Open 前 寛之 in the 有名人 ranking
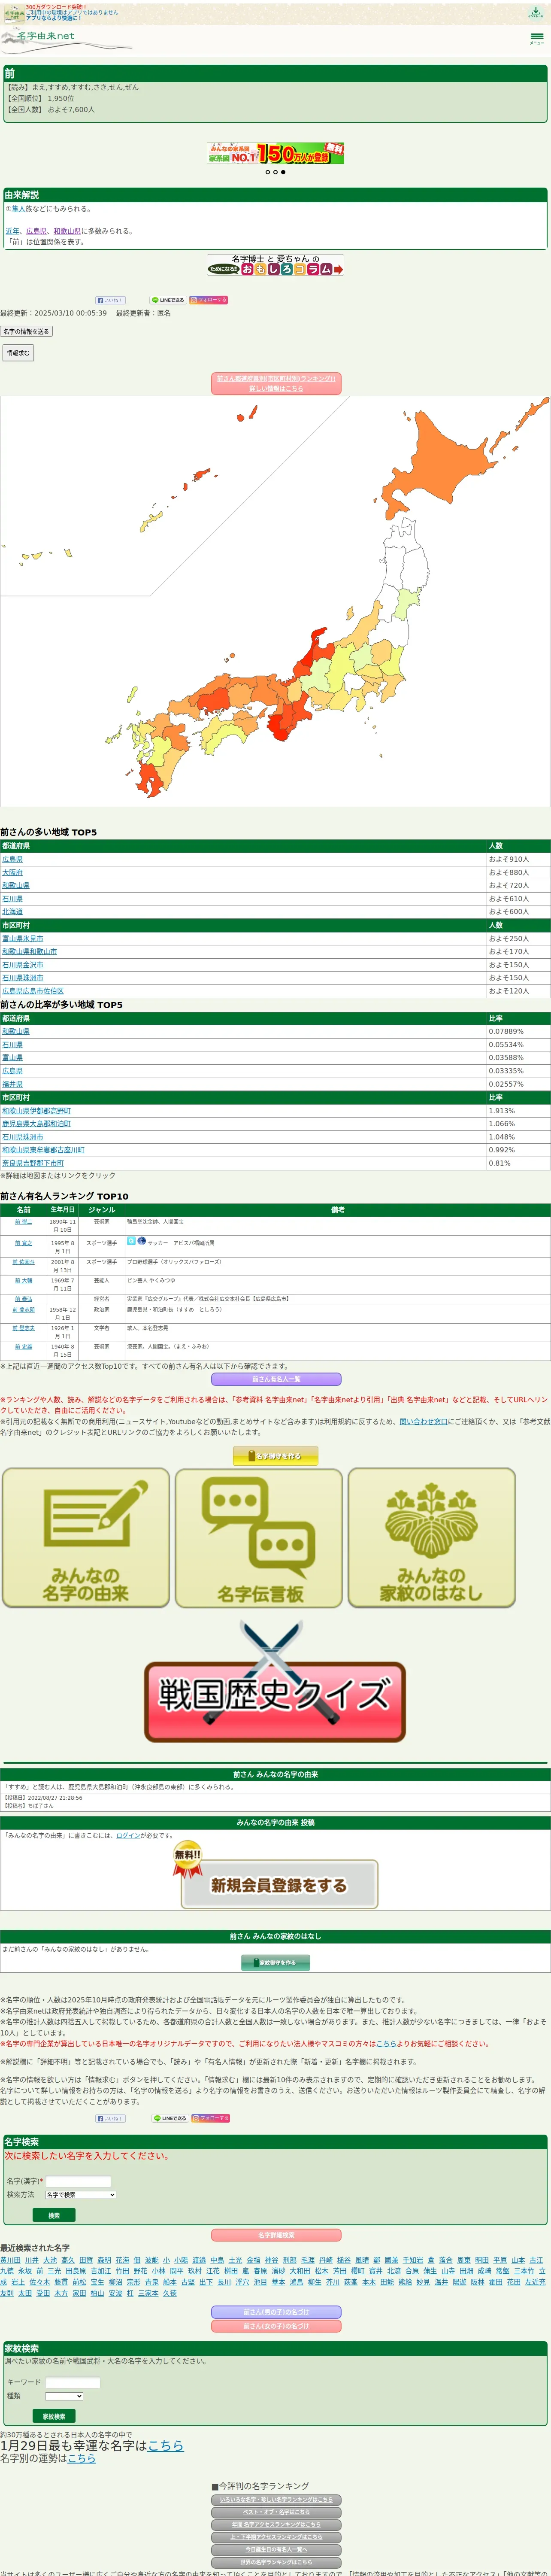This screenshot has width=551, height=2576. (x=24, y=1243)
